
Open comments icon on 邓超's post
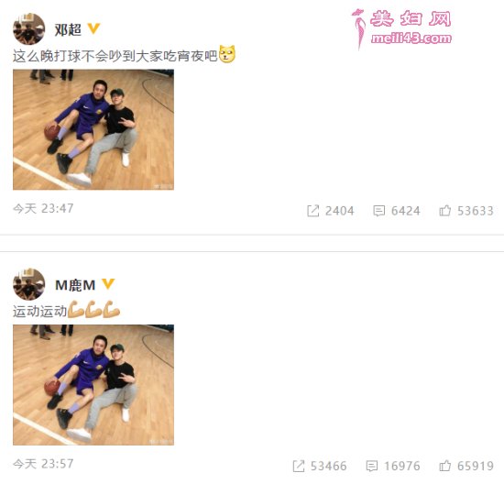click(x=379, y=211)
